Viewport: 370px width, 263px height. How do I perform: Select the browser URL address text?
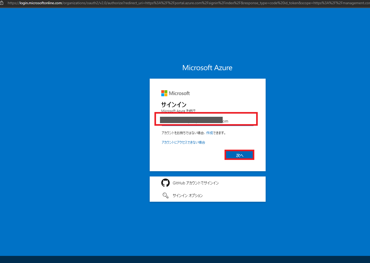(189, 3)
